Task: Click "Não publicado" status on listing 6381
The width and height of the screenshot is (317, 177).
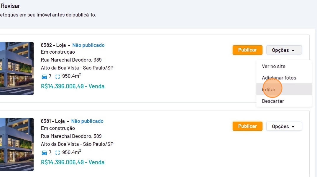Action: point(87,121)
